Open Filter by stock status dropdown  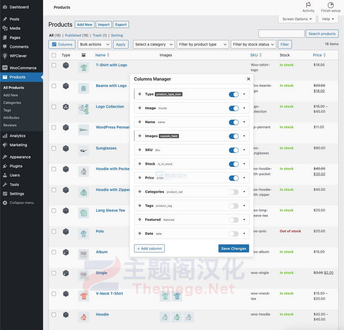(x=253, y=45)
